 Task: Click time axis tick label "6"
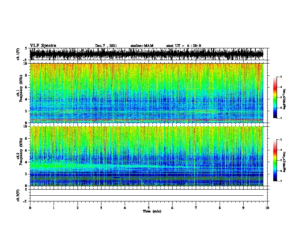click(x=173, y=208)
